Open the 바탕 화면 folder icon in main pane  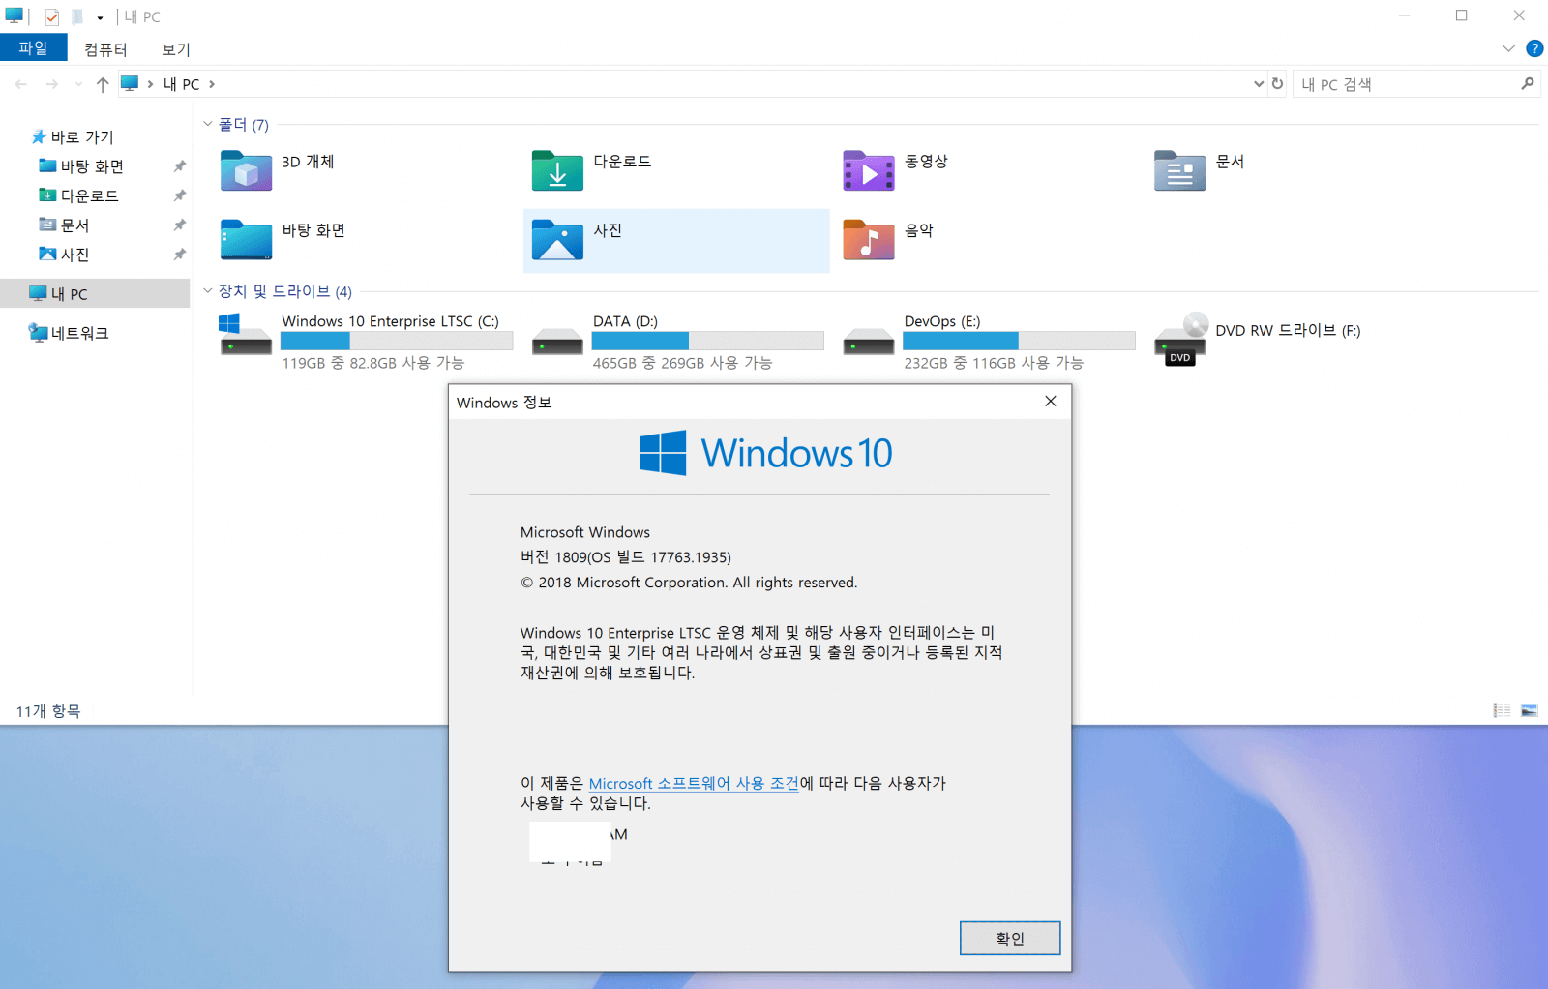pos(246,239)
